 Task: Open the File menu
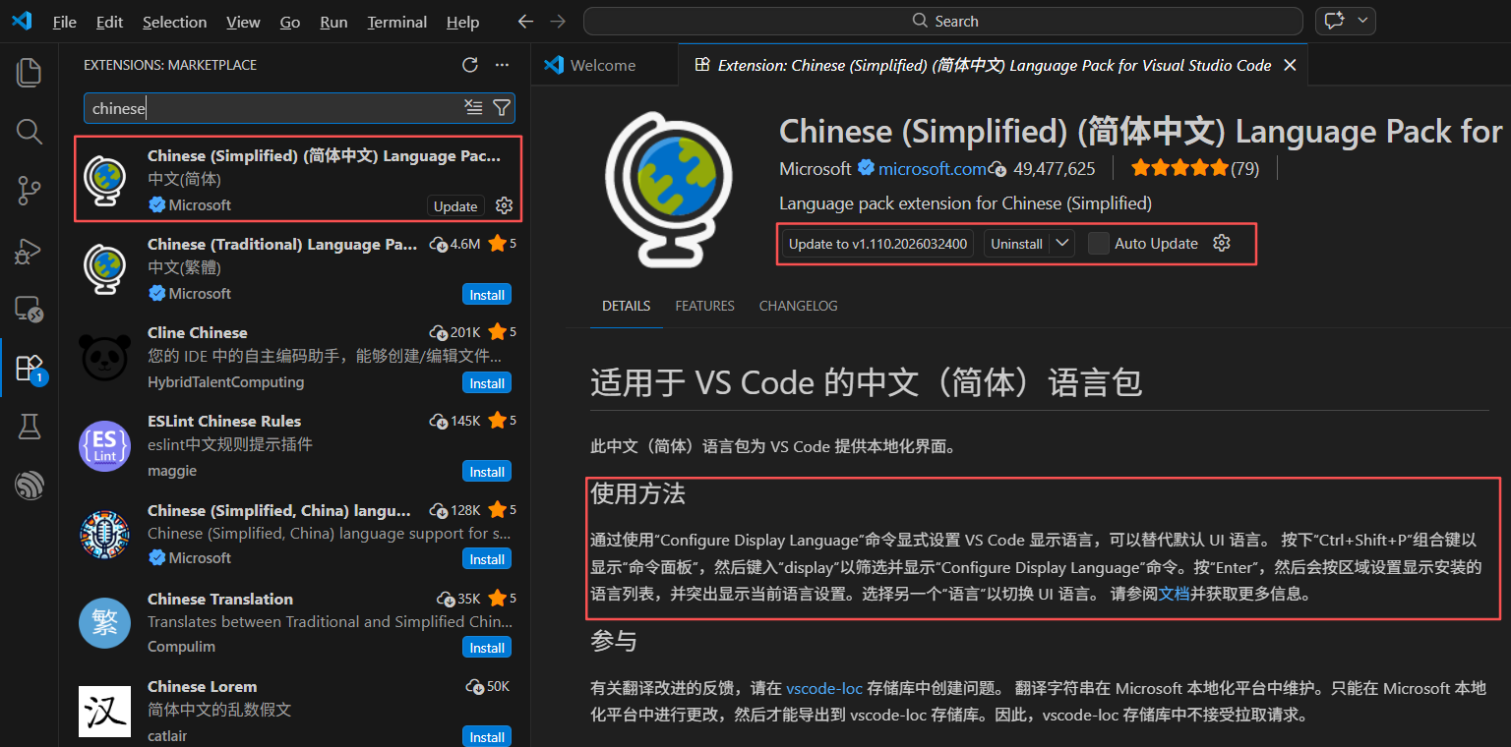65,22
